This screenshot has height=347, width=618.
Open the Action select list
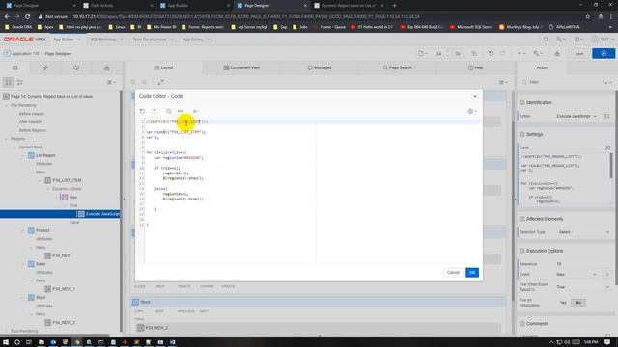576,116
